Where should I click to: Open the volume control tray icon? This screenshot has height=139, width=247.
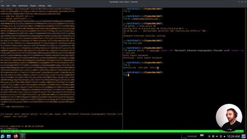217,136
